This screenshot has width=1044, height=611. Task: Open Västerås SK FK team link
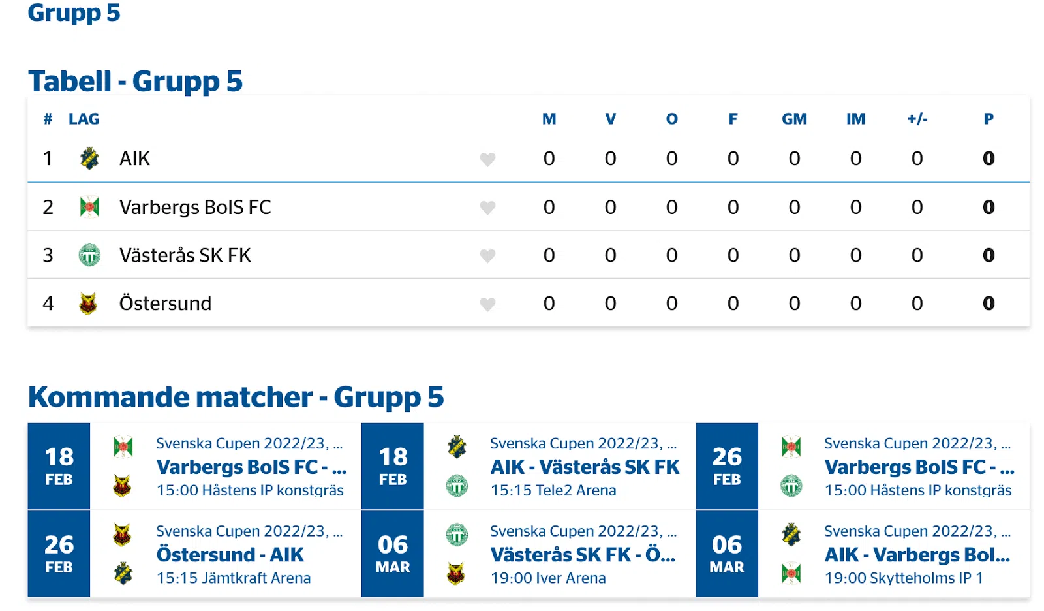click(185, 255)
